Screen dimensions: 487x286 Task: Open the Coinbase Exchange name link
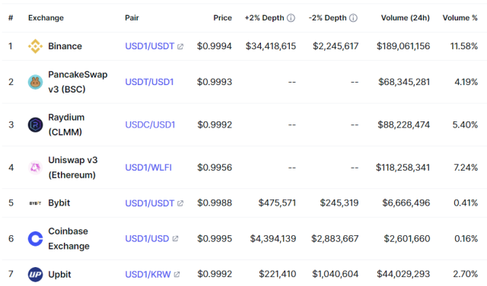[68, 239]
